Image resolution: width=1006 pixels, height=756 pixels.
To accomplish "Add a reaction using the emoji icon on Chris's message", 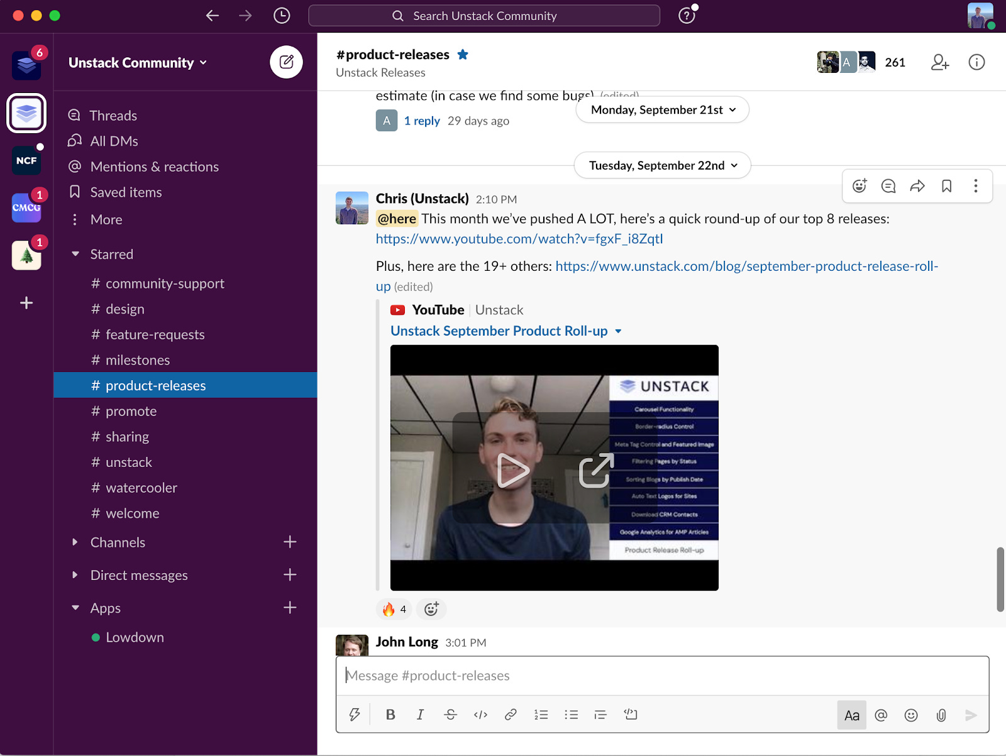I will pyautogui.click(x=860, y=186).
